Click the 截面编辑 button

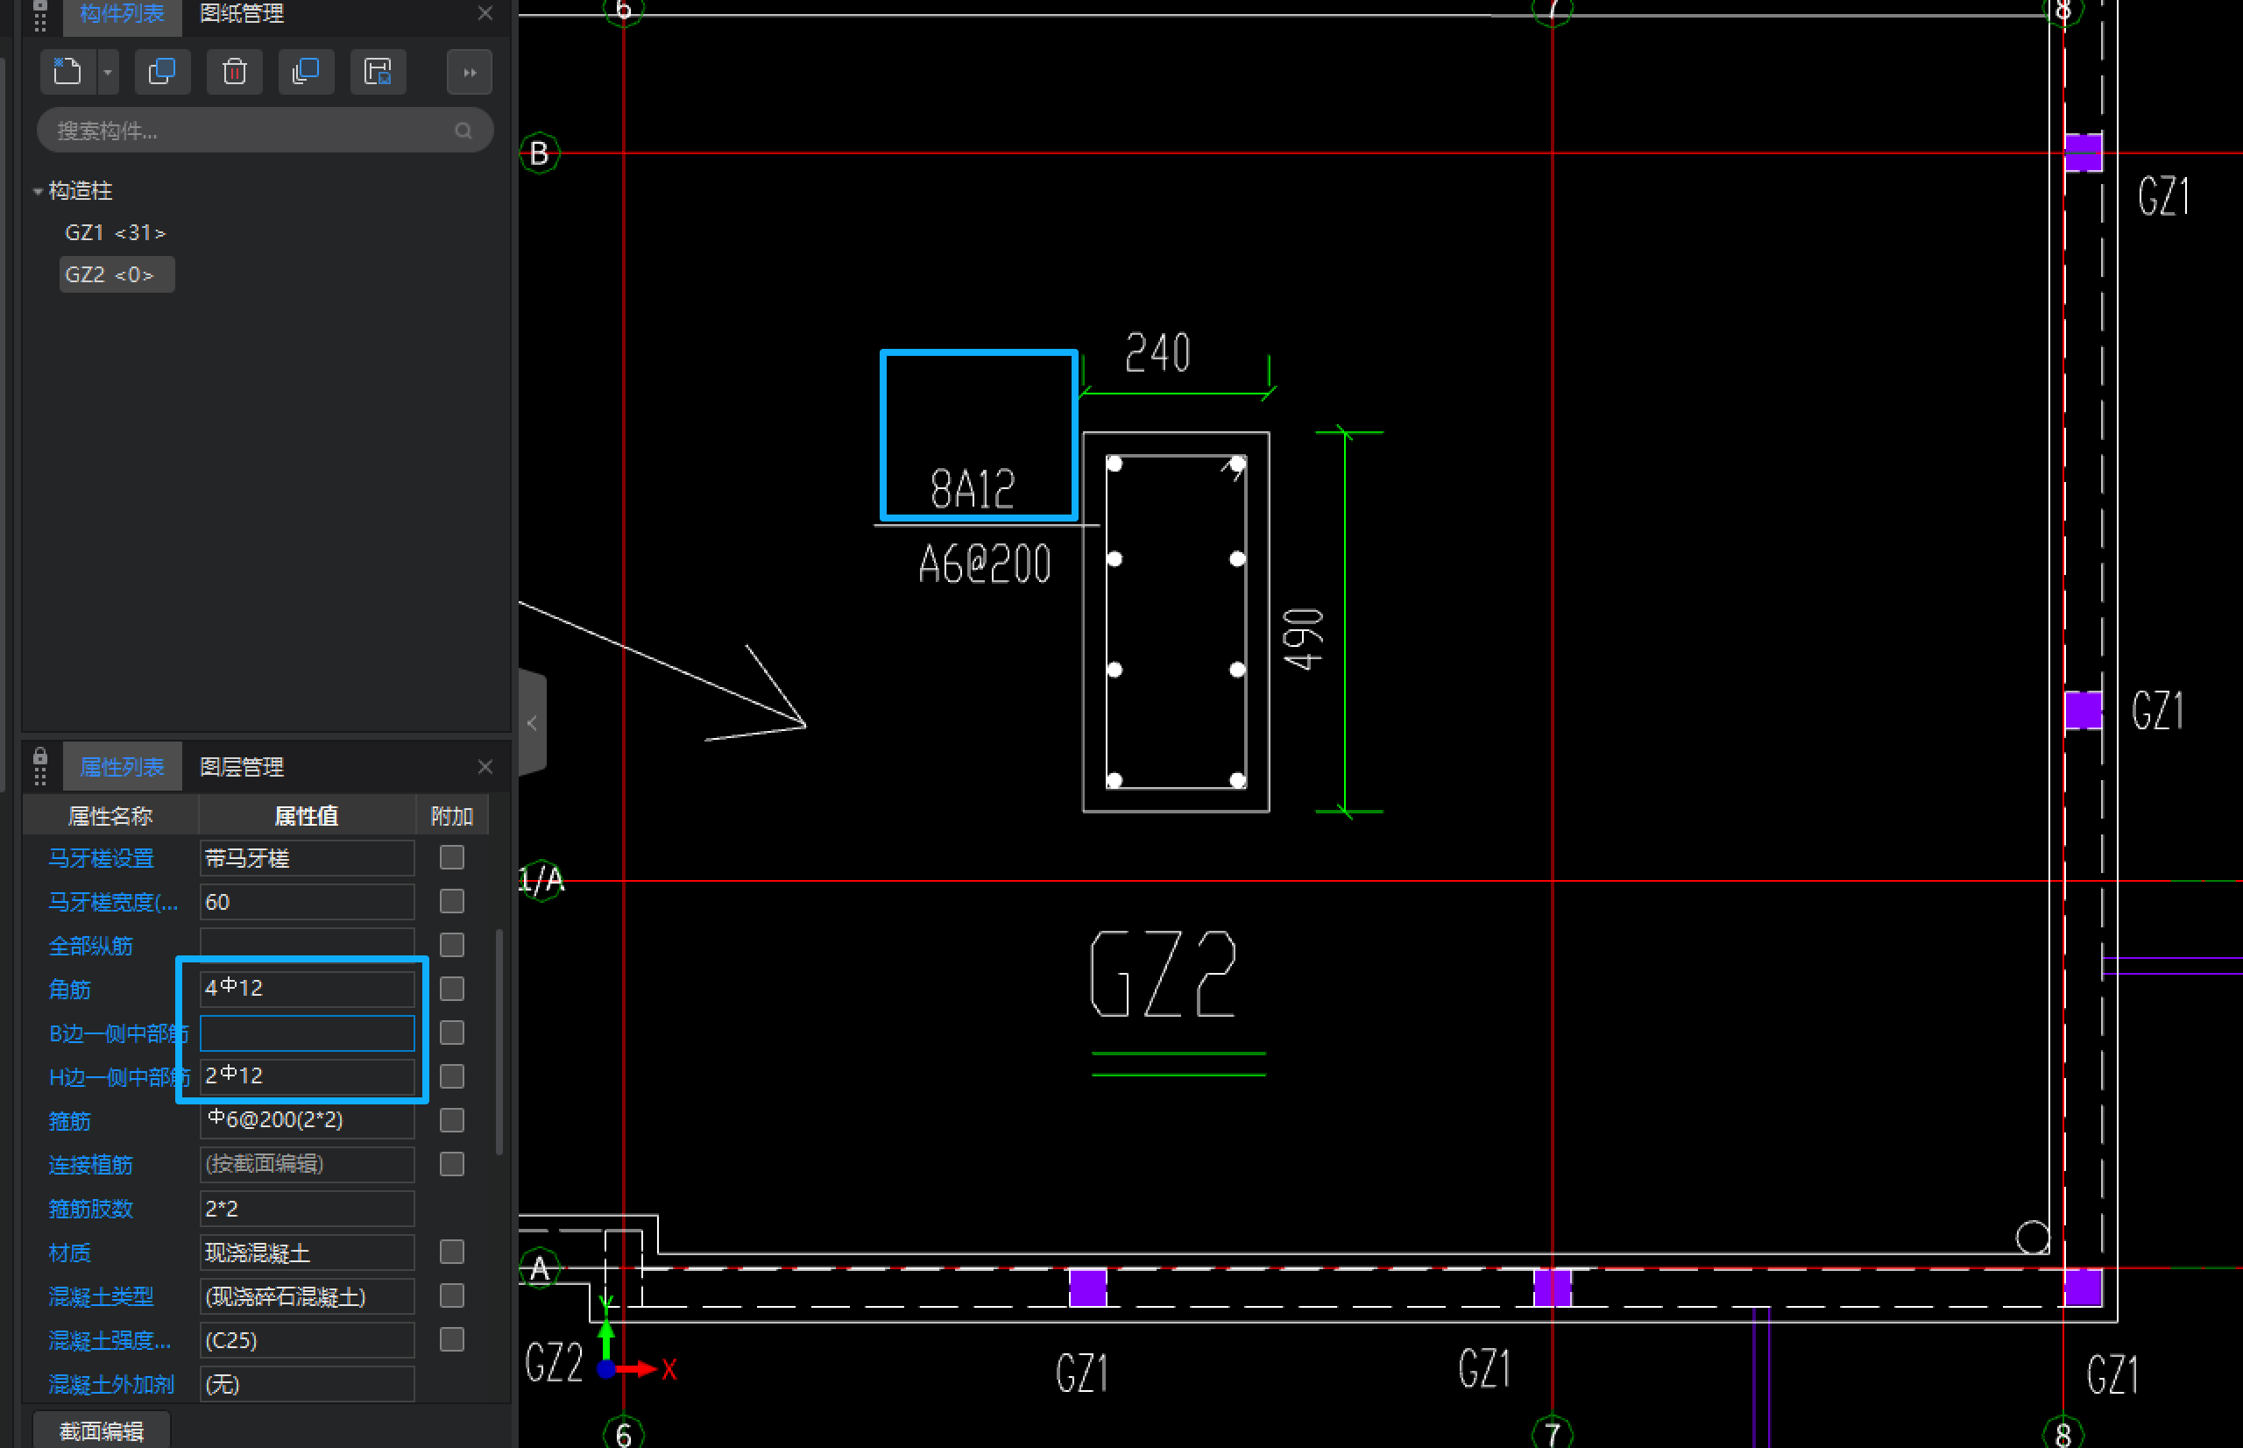[x=102, y=1430]
